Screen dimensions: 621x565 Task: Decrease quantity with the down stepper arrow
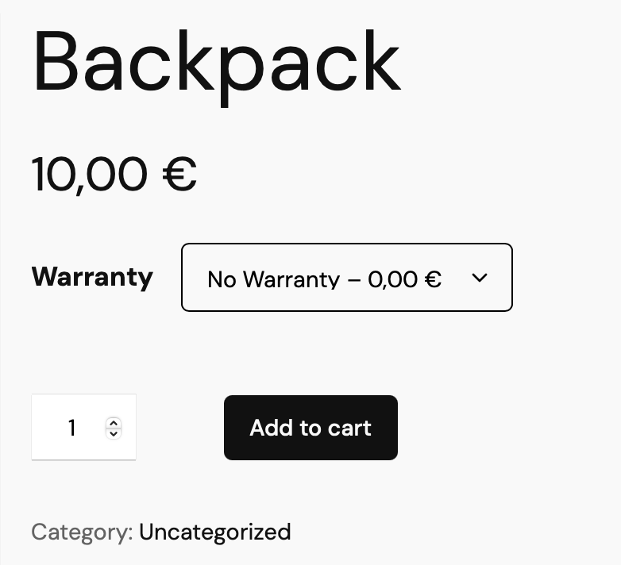point(114,433)
